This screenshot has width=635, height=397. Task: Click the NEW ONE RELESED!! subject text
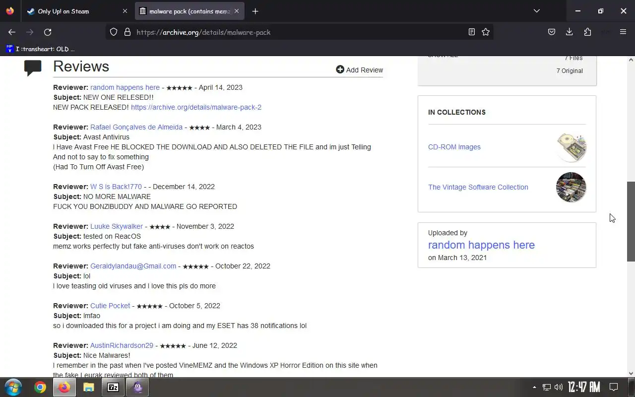click(118, 97)
